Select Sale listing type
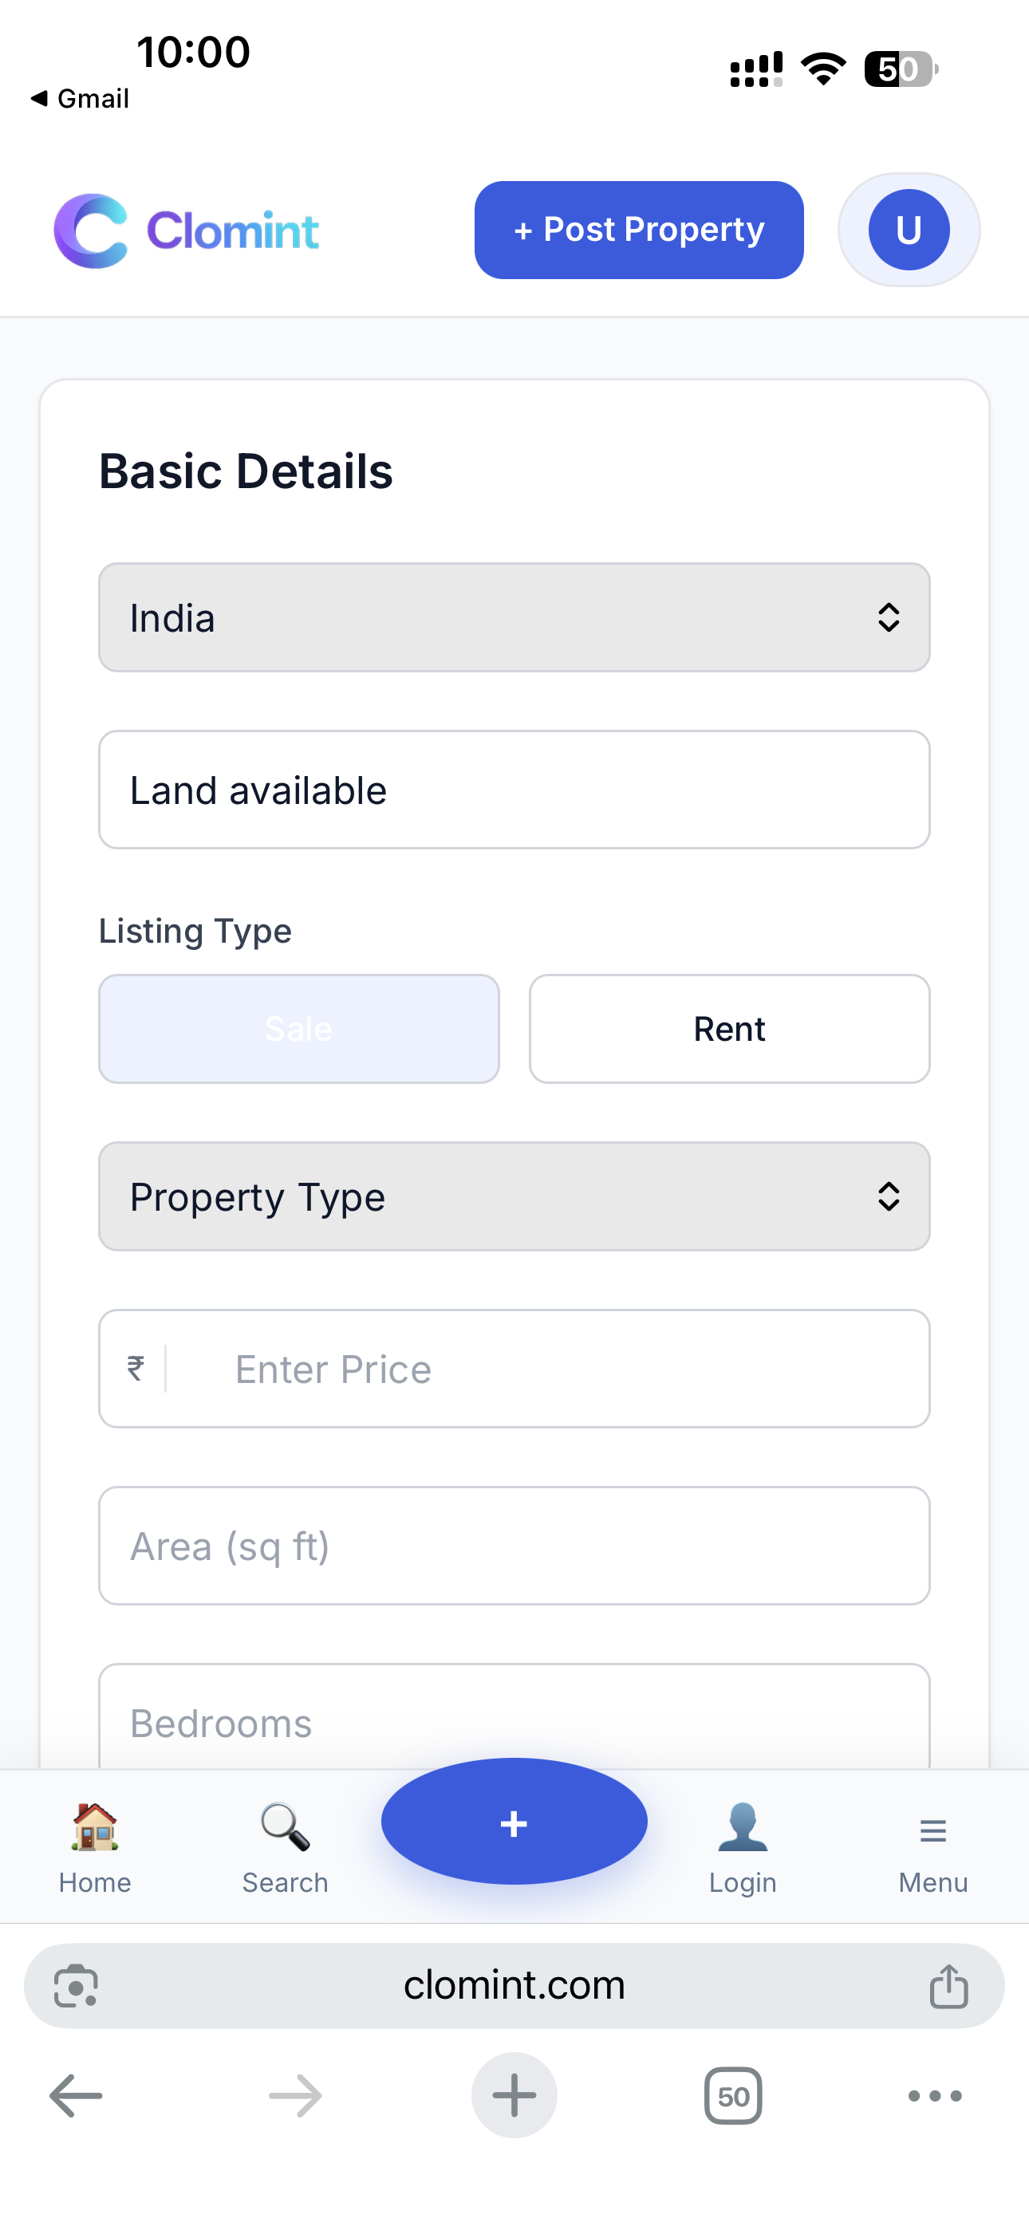 (x=299, y=1028)
